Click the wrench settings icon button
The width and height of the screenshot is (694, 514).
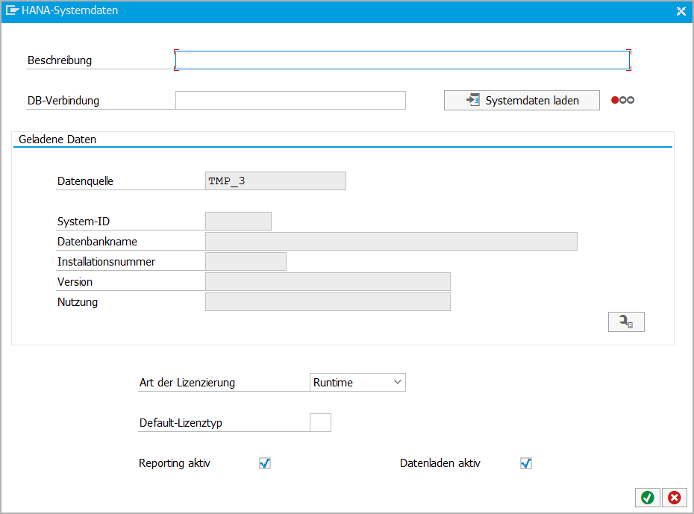626,322
